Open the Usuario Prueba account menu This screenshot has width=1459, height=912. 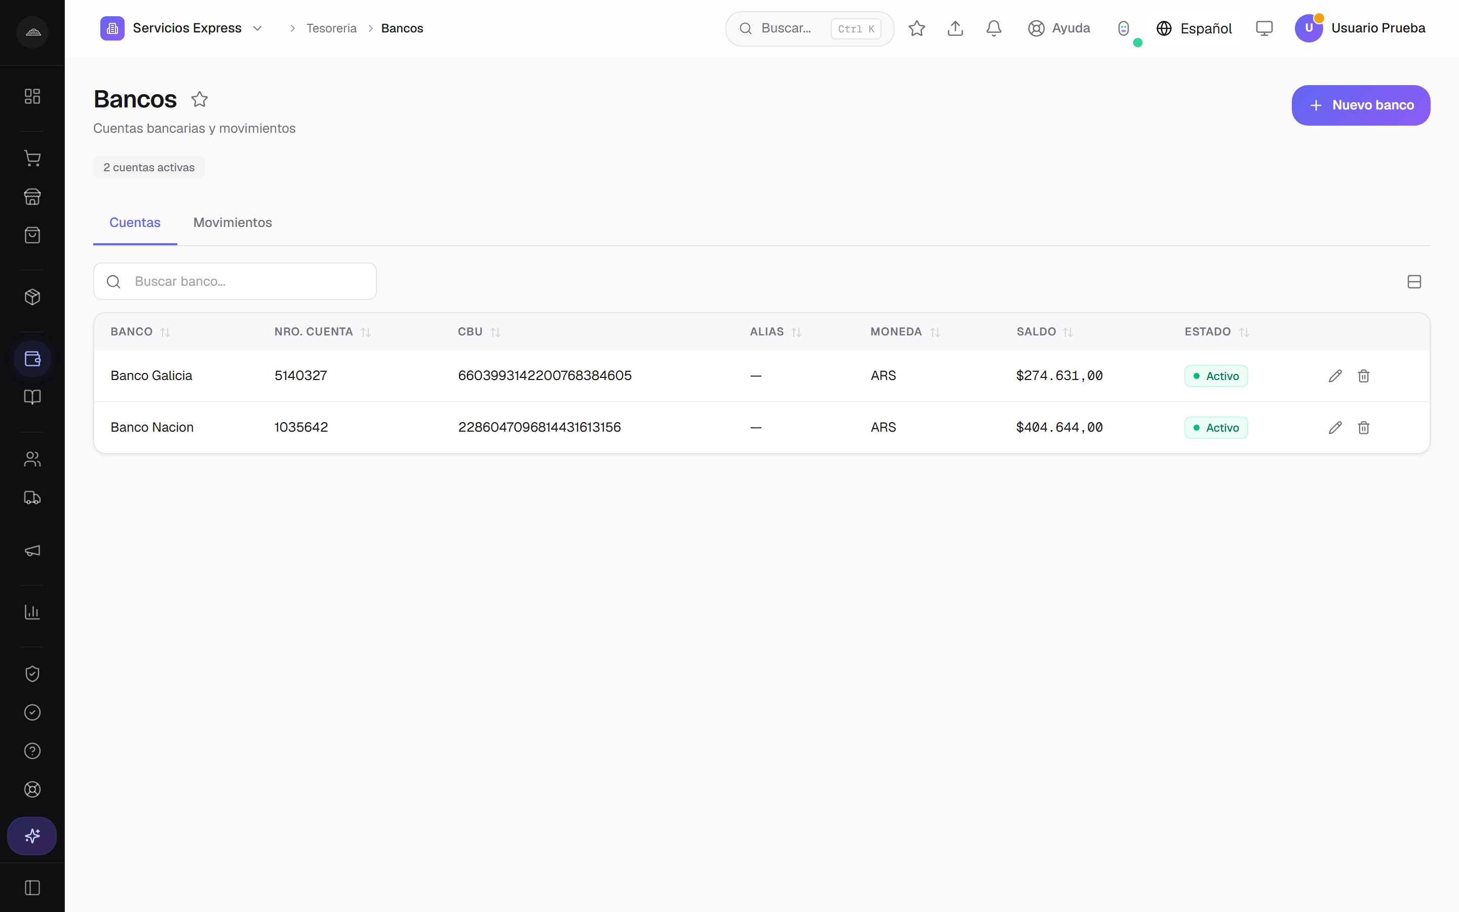(1360, 28)
